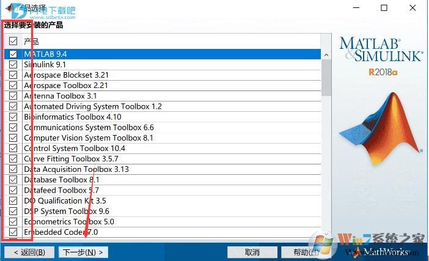This screenshot has width=429, height=261.
Task: Select the Embedded Coder 7.0 name
Action: pos(61,232)
